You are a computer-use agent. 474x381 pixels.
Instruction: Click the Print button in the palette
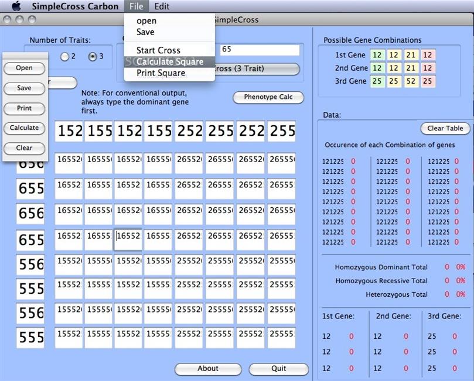point(24,108)
